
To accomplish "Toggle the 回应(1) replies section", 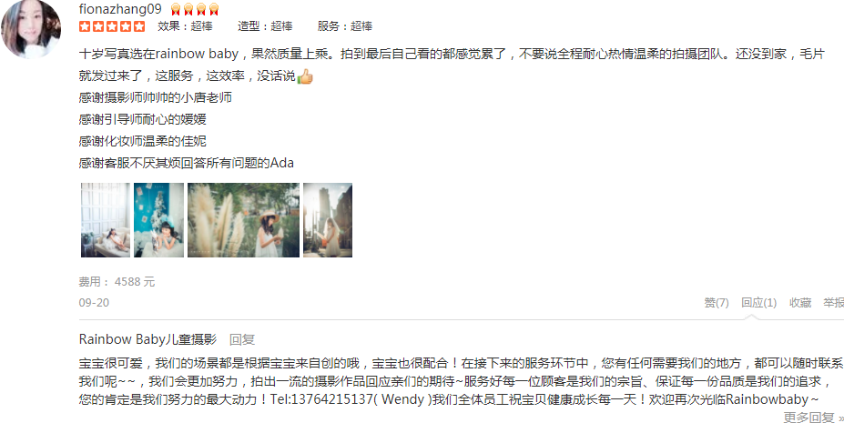I will [x=759, y=303].
